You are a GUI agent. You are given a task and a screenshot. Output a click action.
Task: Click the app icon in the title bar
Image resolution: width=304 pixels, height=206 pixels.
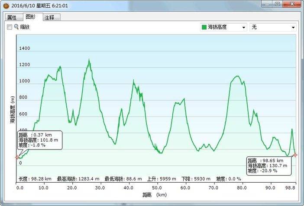click(6, 6)
